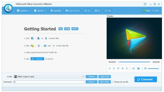Image resolution: width=164 pixels, height=92 pixels.
Task: Click the load disc icon in step 1
Action: point(32,38)
